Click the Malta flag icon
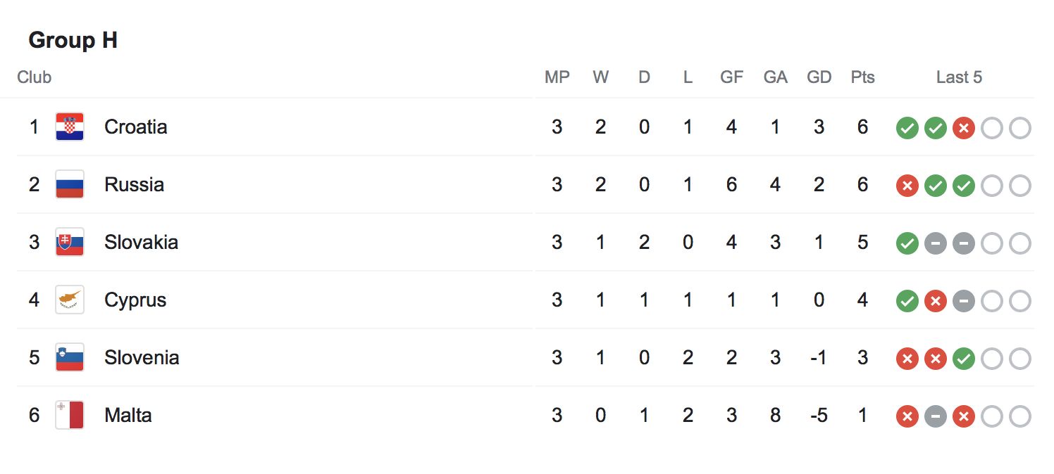Viewport: 1054px width, 474px height. click(x=70, y=416)
